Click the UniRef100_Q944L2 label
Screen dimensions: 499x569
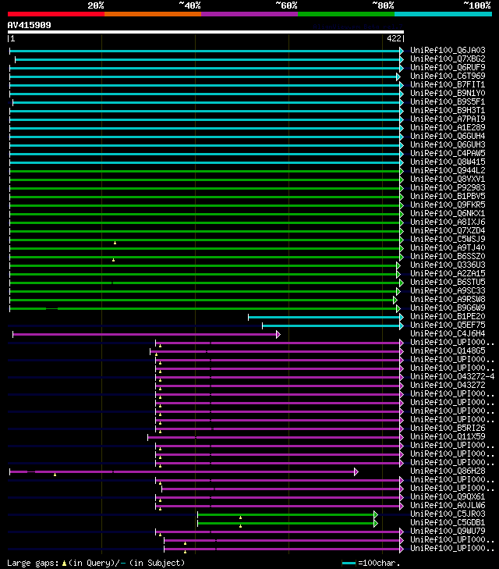coord(448,171)
